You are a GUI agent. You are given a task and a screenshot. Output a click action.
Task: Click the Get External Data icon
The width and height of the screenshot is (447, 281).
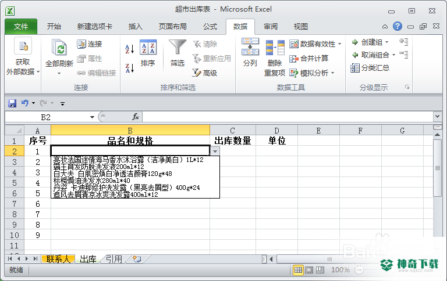click(23, 46)
